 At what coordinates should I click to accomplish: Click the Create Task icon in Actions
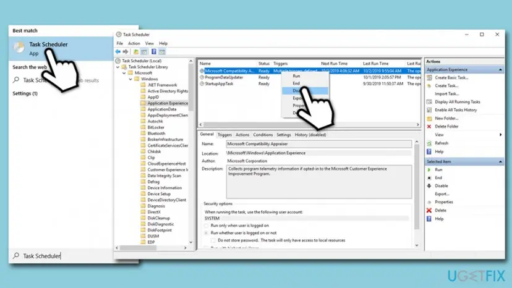pyautogui.click(x=429, y=85)
